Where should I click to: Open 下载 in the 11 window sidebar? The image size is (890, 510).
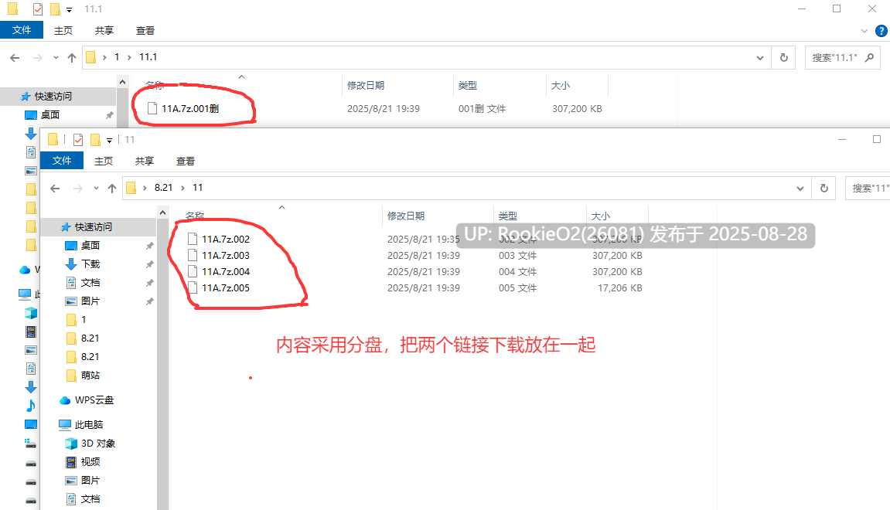[x=90, y=263]
